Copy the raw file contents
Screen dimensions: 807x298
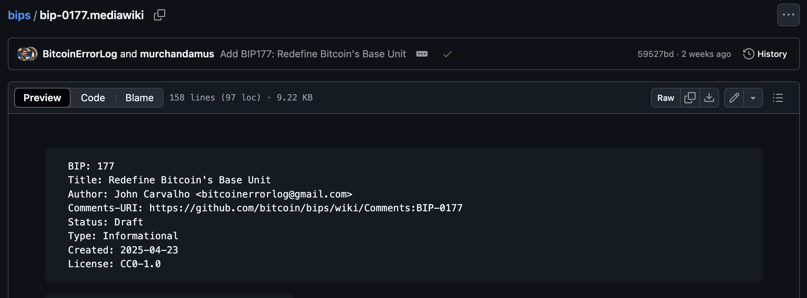pos(690,98)
